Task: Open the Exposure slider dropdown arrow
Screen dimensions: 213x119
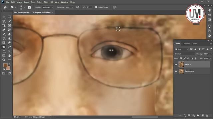Action: coord(73,7)
